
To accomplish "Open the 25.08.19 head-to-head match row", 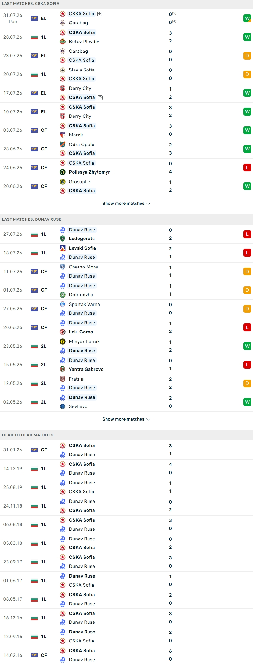I will click(x=126, y=487).
